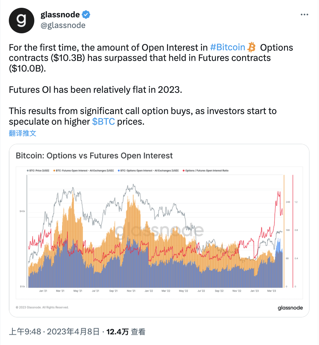Screen dimensions: 319x345
Task: Click the glassnode logo in the chart footer
Action: 290,308
